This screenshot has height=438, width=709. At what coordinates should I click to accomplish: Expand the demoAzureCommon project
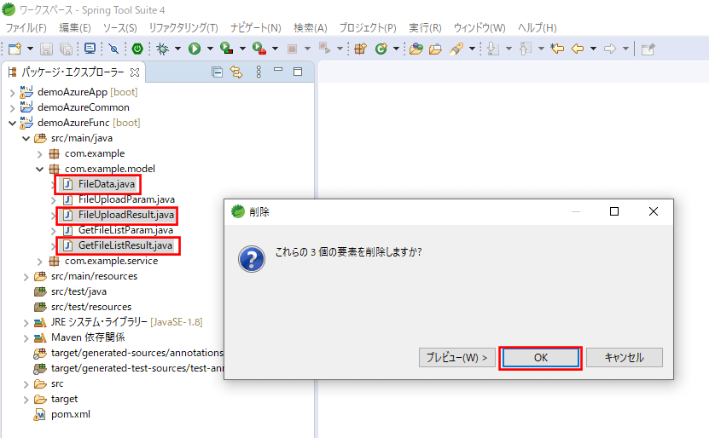[x=12, y=108]
